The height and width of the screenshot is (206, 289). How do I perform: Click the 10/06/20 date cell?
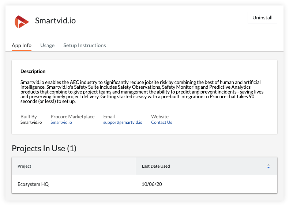pyautogui.click(x=152, y=184)
